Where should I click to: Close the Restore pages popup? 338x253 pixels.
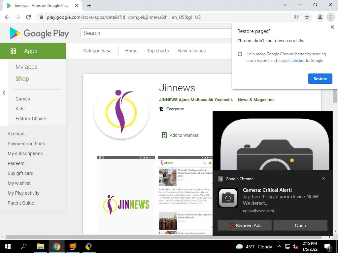pyautogui.click(x=332, y=27)
